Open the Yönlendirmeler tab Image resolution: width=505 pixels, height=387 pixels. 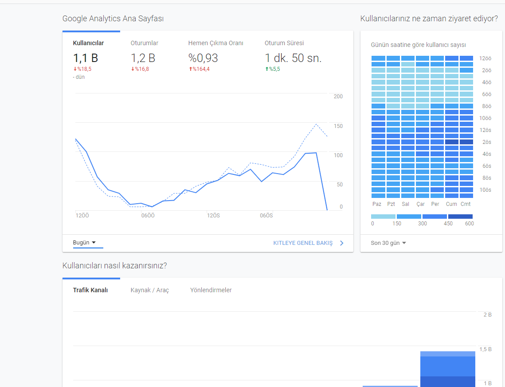click(211, 290)
